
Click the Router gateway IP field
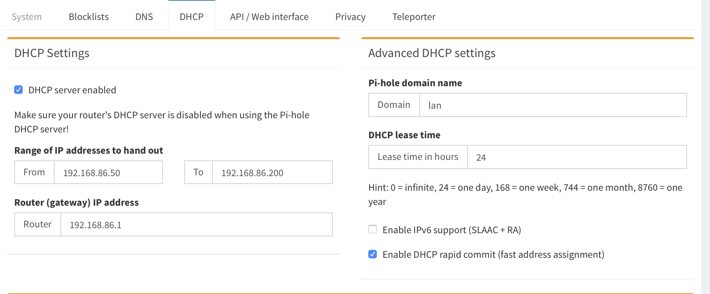click(x=197, y=224)
